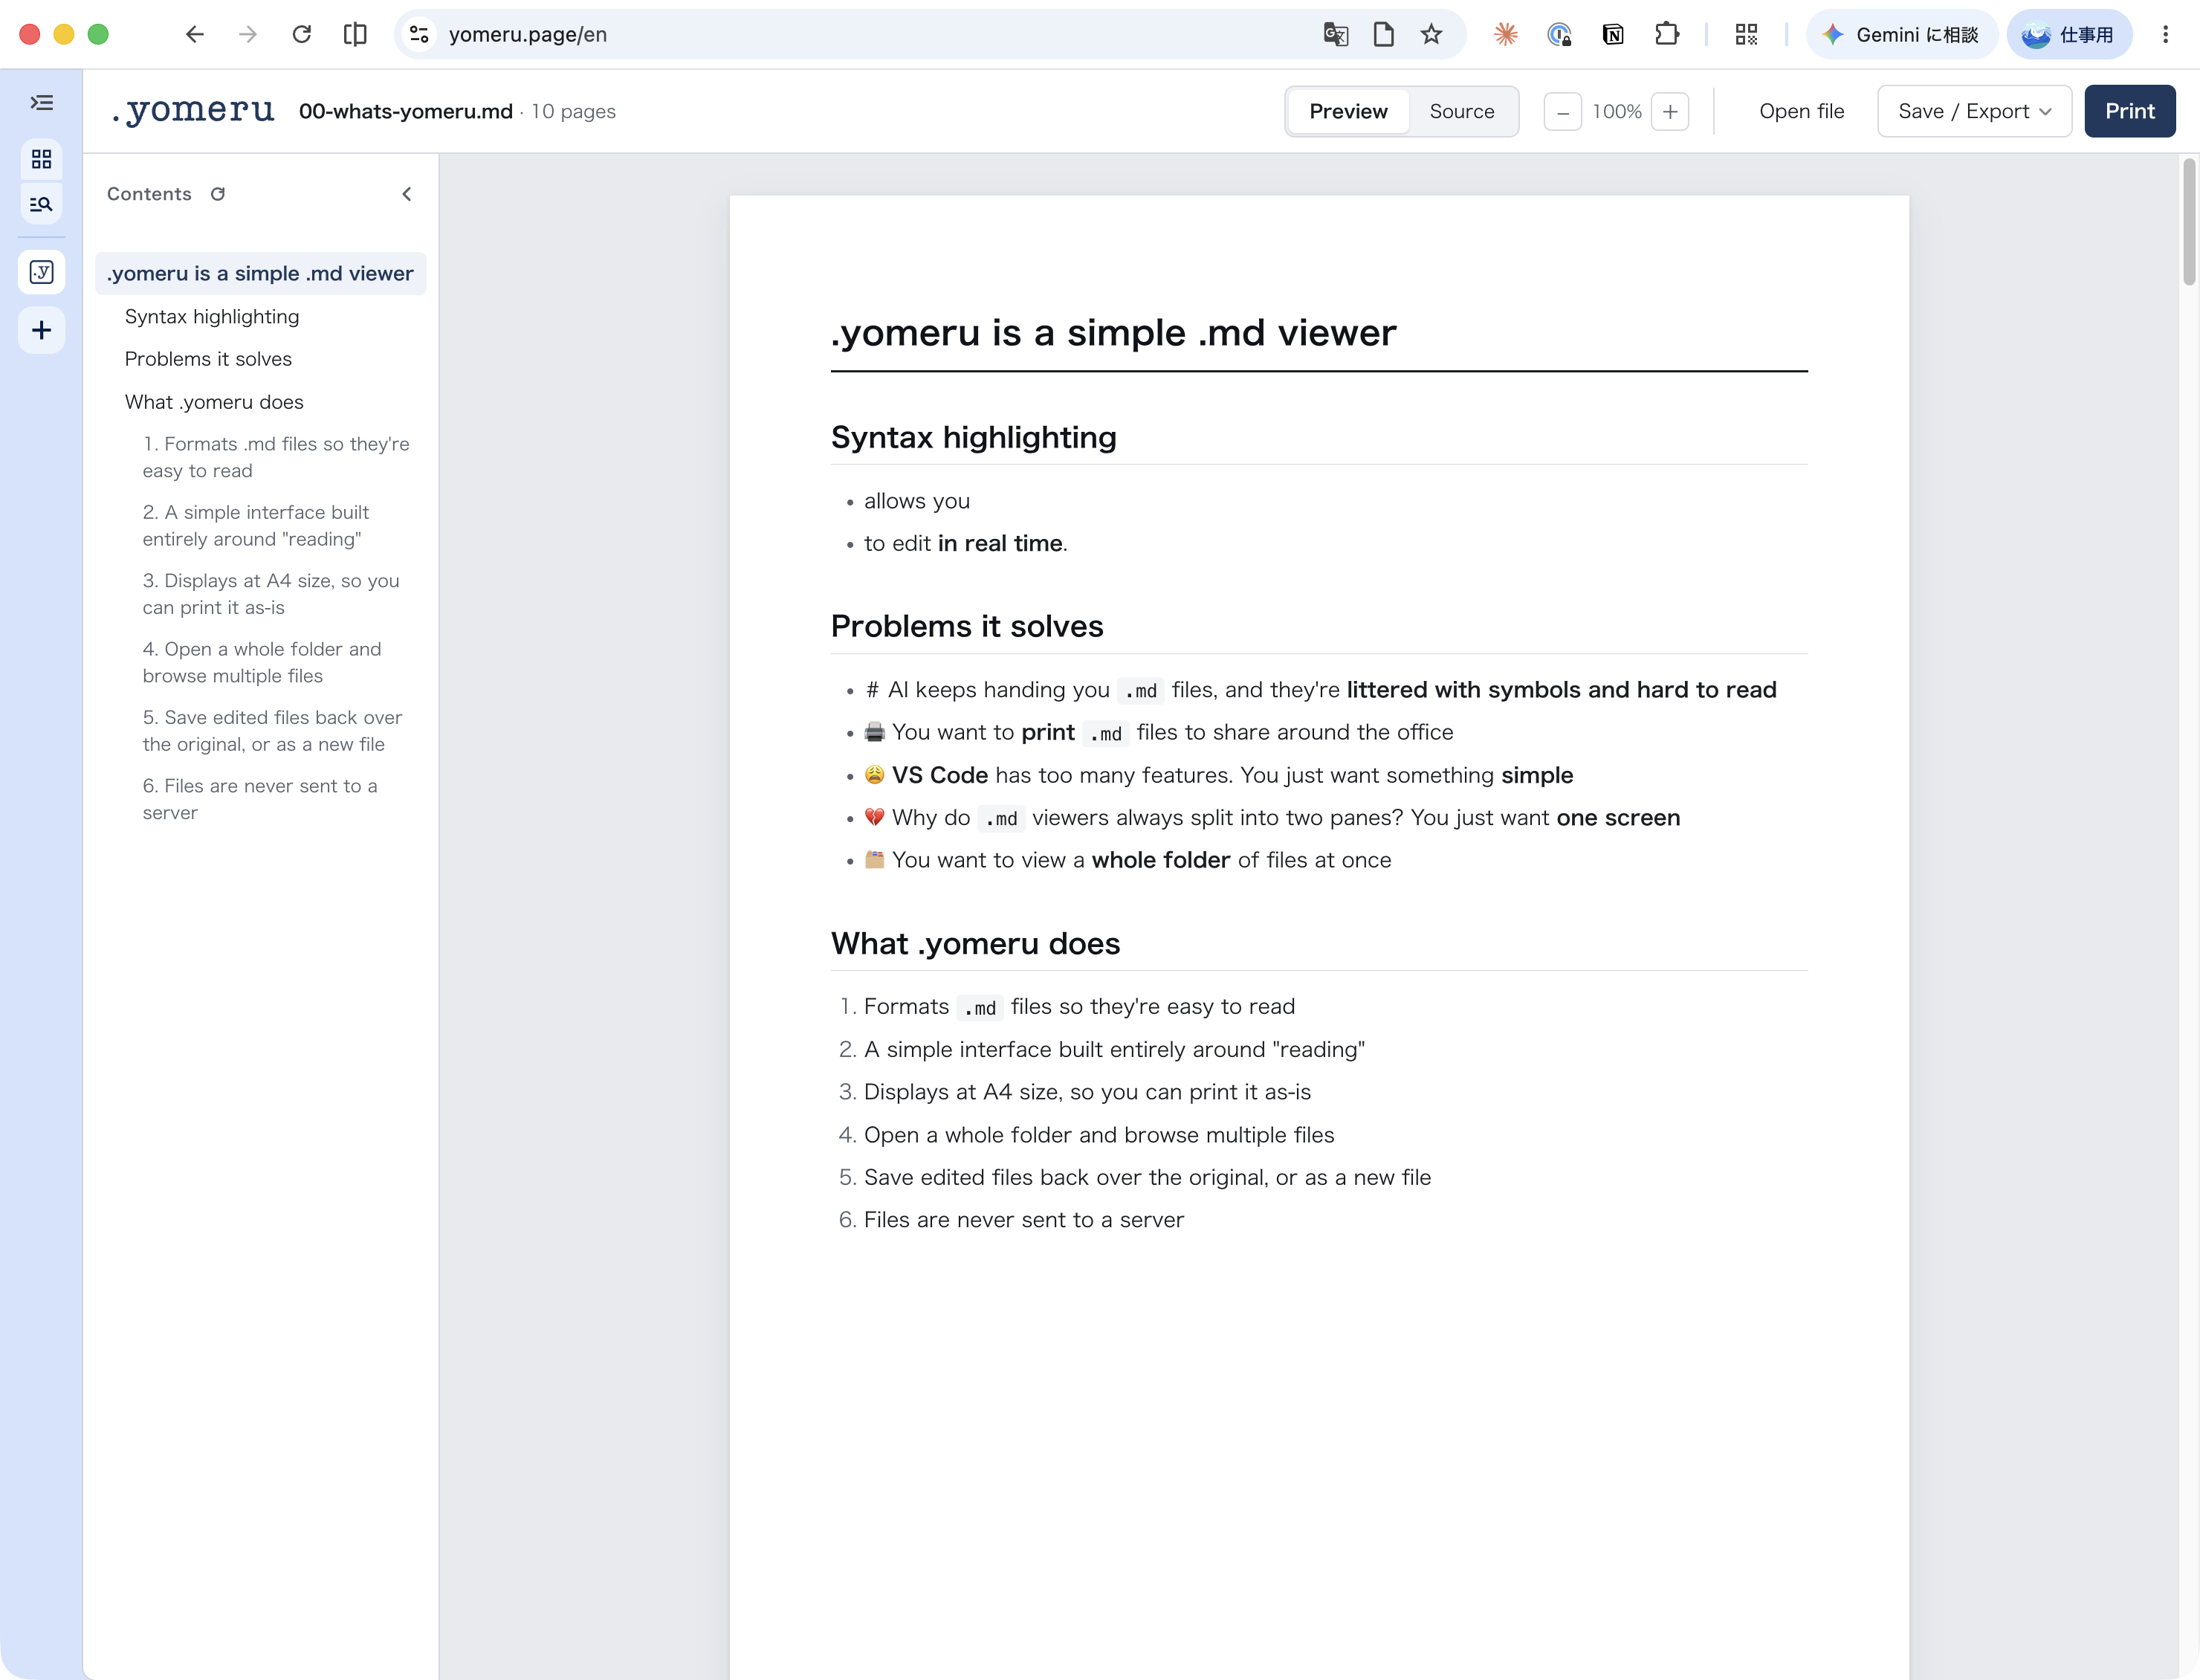Increase zoom with the plus button
This screenshot has height=1680, width=2200.
[x=1670, y=111]
